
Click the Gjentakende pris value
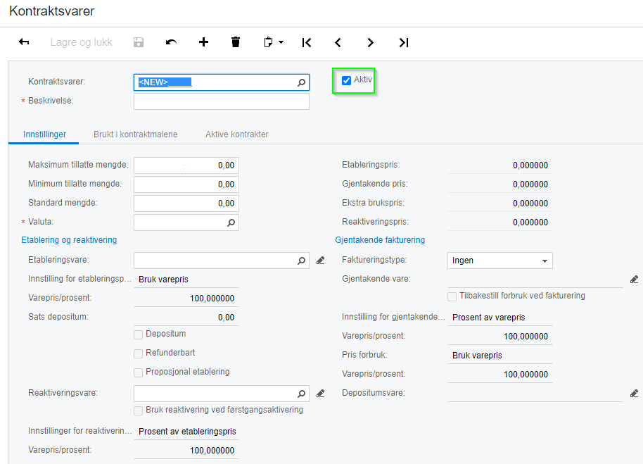[530, 184]
